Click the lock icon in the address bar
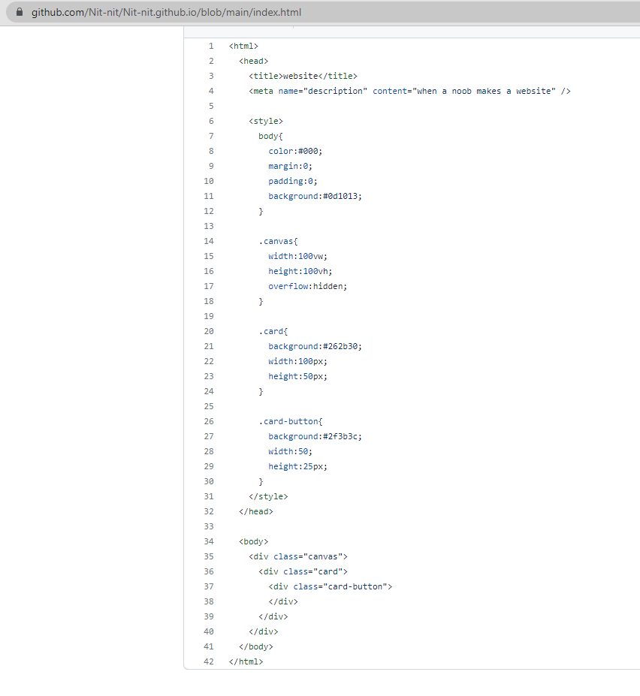The height and width of the screenshot is (696, 640). pyautogui.click(x=19, y=12)
